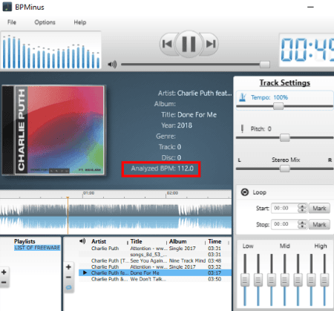Open the File menu

click(x=12, y=22)
